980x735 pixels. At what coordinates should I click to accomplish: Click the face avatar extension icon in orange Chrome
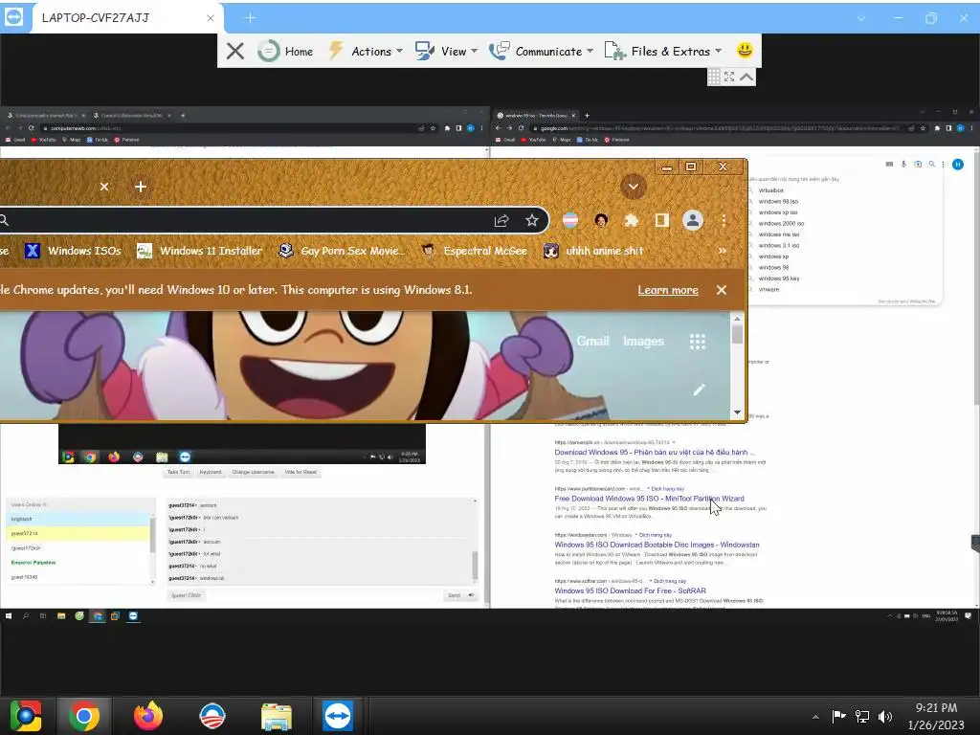pyautogui.click(x=601, y=220)
